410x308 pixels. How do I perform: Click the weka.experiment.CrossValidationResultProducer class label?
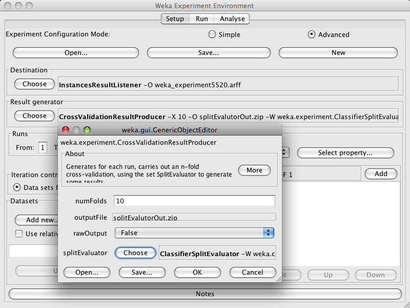pyautogui.click(x=138, y=143)
